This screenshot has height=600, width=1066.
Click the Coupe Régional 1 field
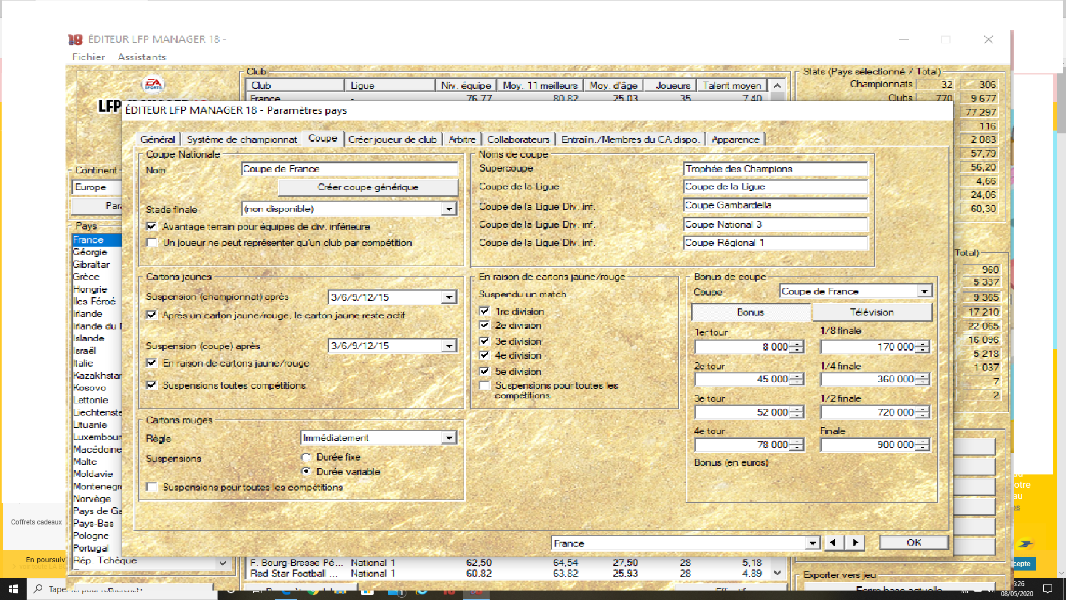[776, 243]
